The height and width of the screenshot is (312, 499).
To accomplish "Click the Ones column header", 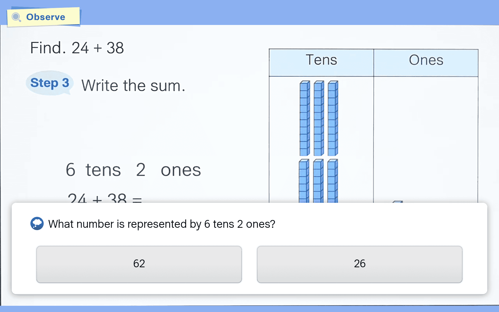I will 426,60.
